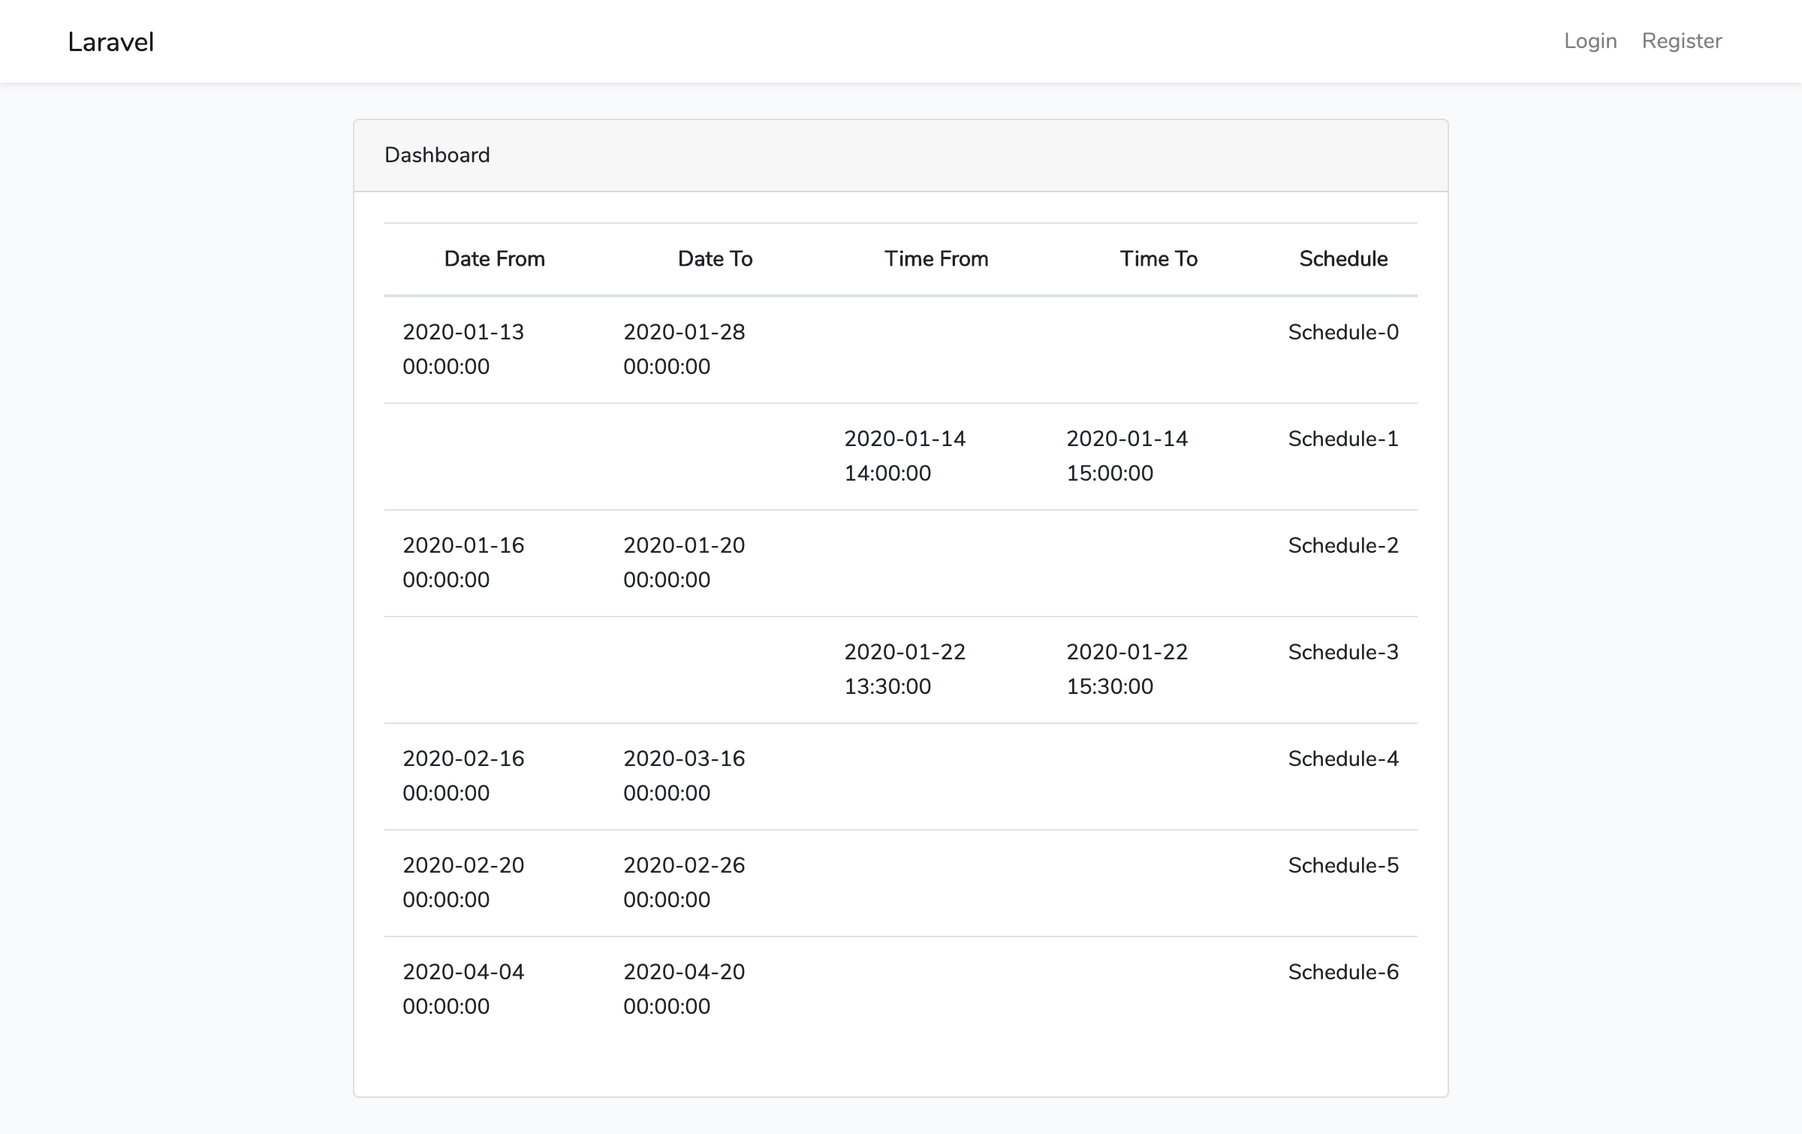Select the Schedule-1 cell
Image resolution: width=1802 pixels, height=1134 pixels.
(x=1342, y=439)
